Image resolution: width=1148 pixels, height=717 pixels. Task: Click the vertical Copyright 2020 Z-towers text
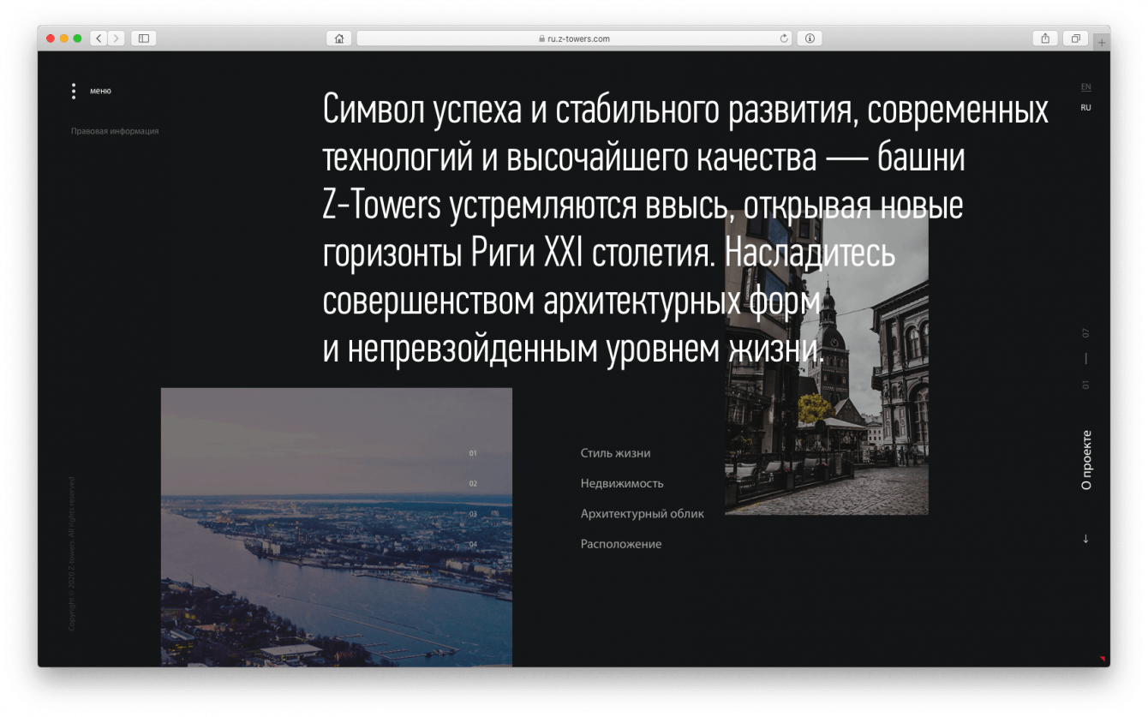point(72,554)
